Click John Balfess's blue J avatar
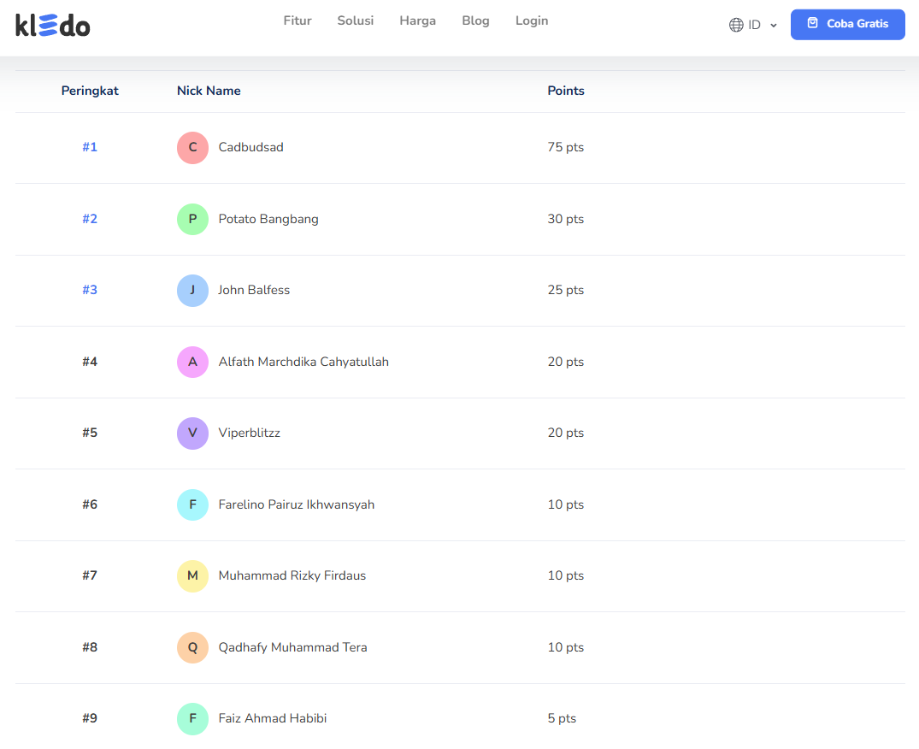This screenshot has height=749, width=919. [x=192, y=291]
